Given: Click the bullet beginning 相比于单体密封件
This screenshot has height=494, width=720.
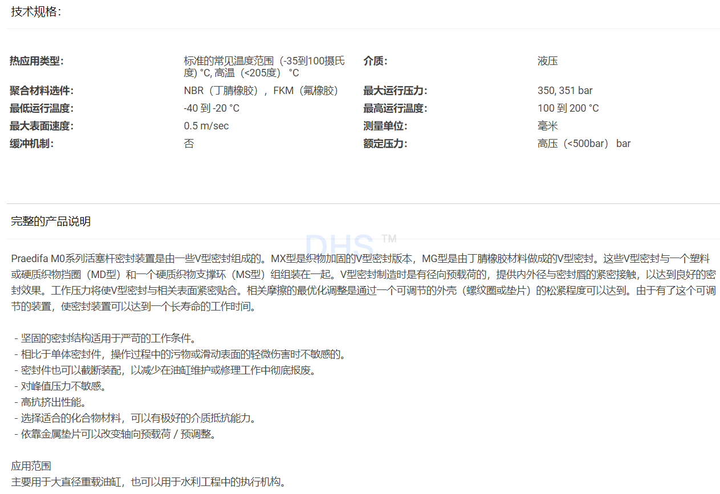Looking at the screenshot, I should coord(180,354).
